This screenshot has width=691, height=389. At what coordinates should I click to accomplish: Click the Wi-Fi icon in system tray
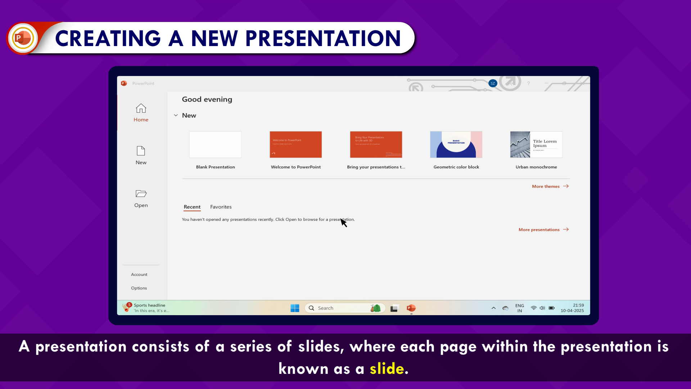pos(533,308)
